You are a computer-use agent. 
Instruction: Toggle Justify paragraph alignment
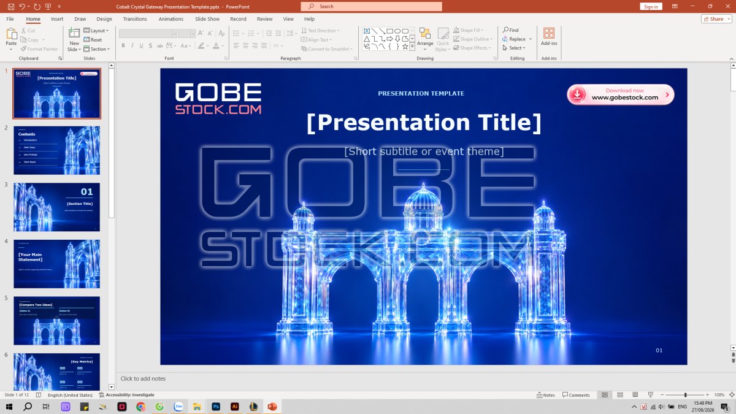[264, 45]
